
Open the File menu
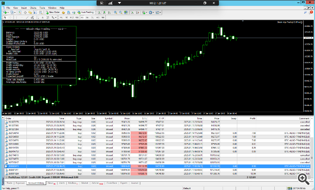pos(8,8)
